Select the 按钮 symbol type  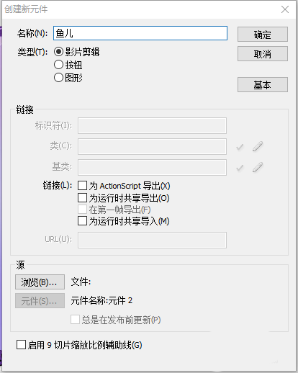(x=58, y=65)
